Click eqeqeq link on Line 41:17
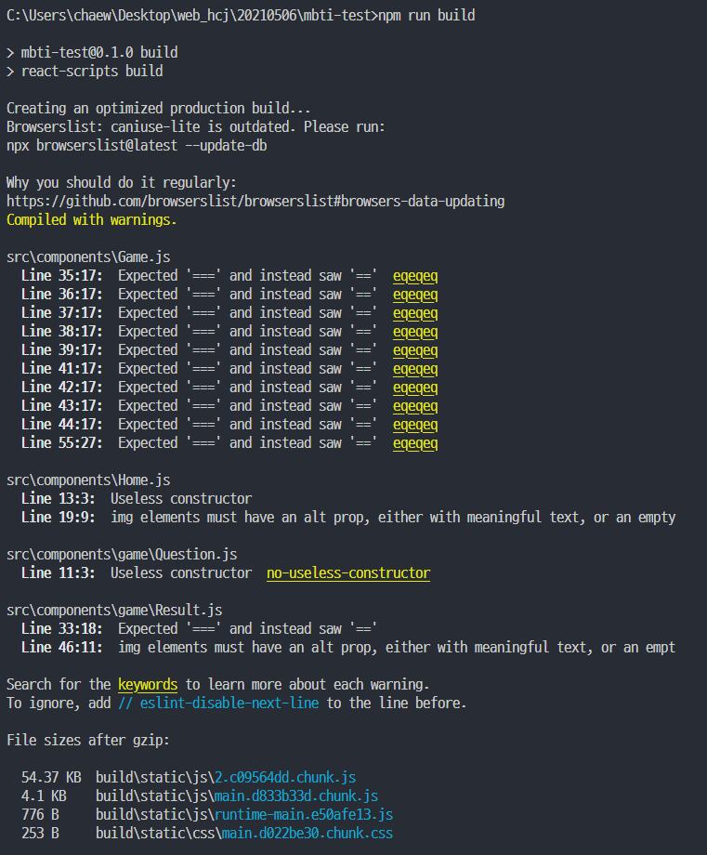Screen dimensions: 707x855 tap(415, 369)
